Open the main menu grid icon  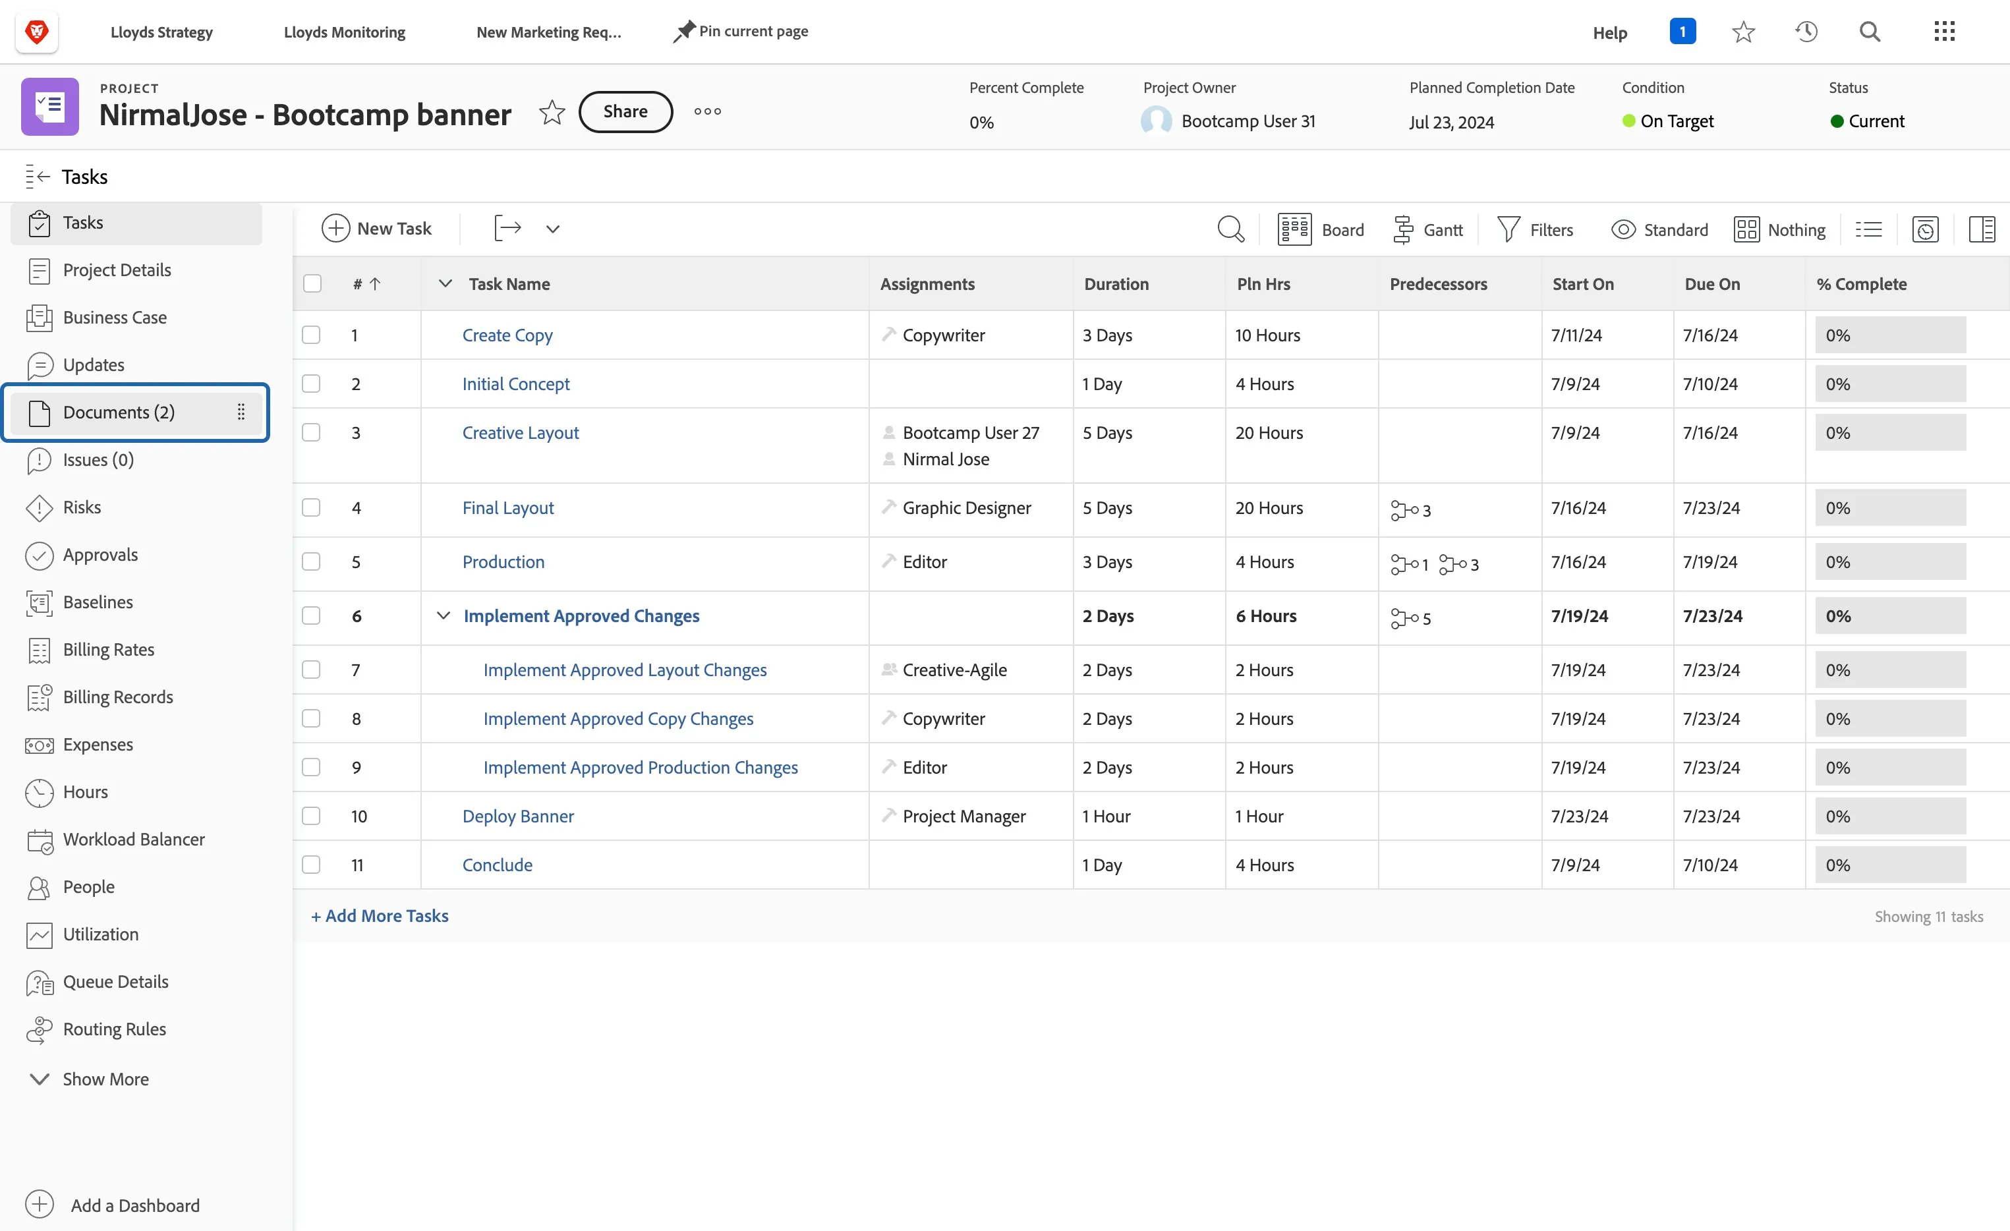(1944, 32)
